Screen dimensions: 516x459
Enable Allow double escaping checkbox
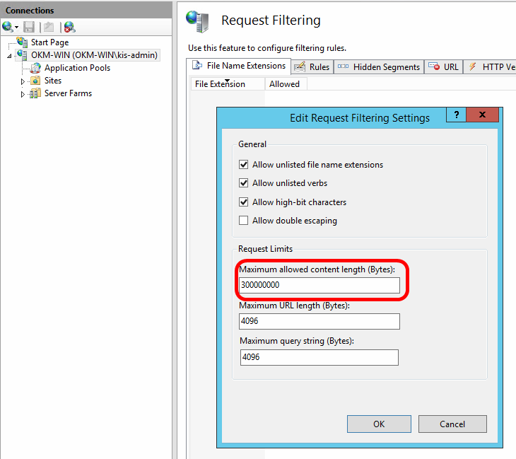point(244,221)
